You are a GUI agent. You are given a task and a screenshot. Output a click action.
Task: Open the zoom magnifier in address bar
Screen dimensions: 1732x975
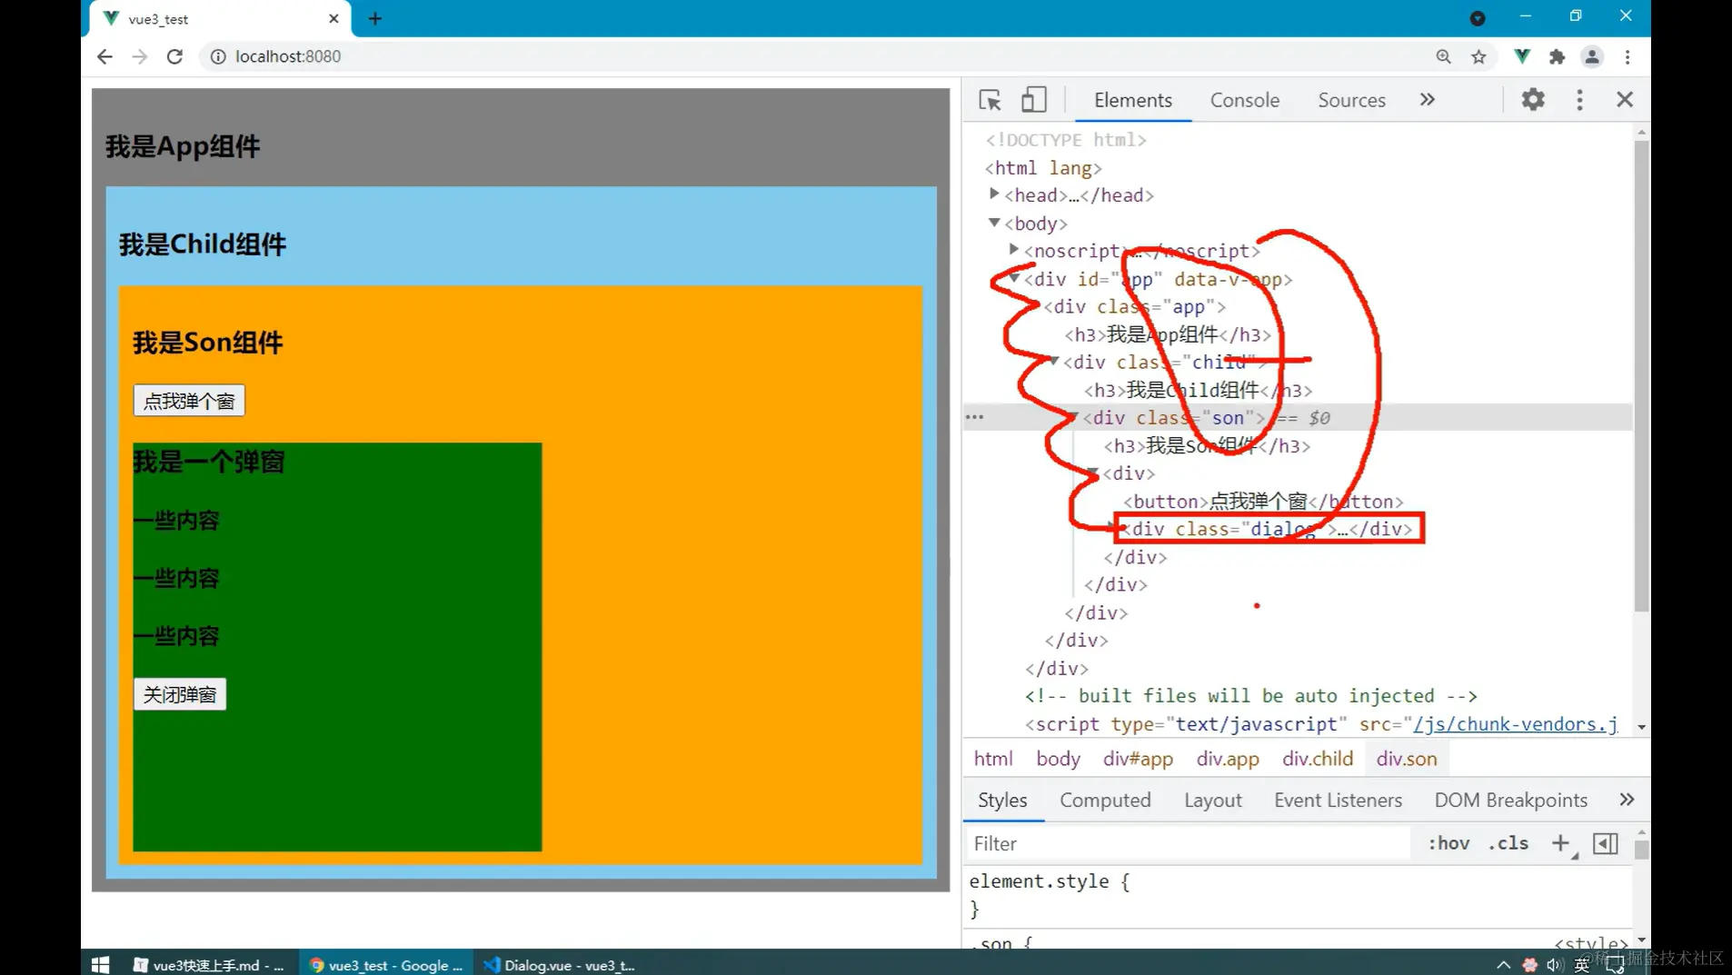tap(1443, 56)
